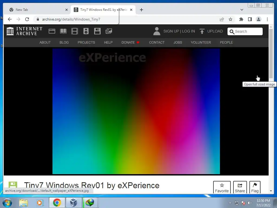
Task: Share this page from the address bar
Action: (222, 19)
